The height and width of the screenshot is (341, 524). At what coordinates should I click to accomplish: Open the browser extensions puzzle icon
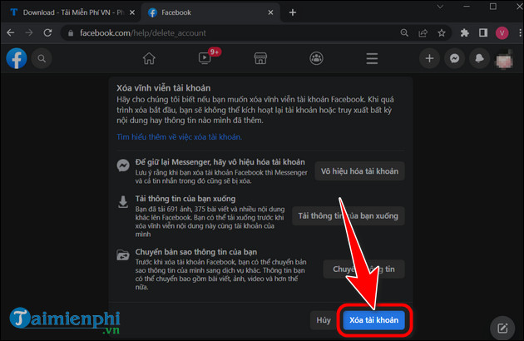click(x=464, y=32)
